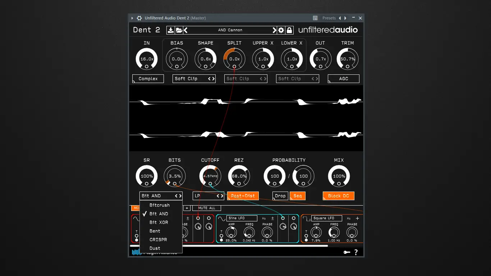This screenshot has height=276, width=491.
Task: Open the upper Soft Clip dropdown under SPLIT
Action: [x=246, y=79]
